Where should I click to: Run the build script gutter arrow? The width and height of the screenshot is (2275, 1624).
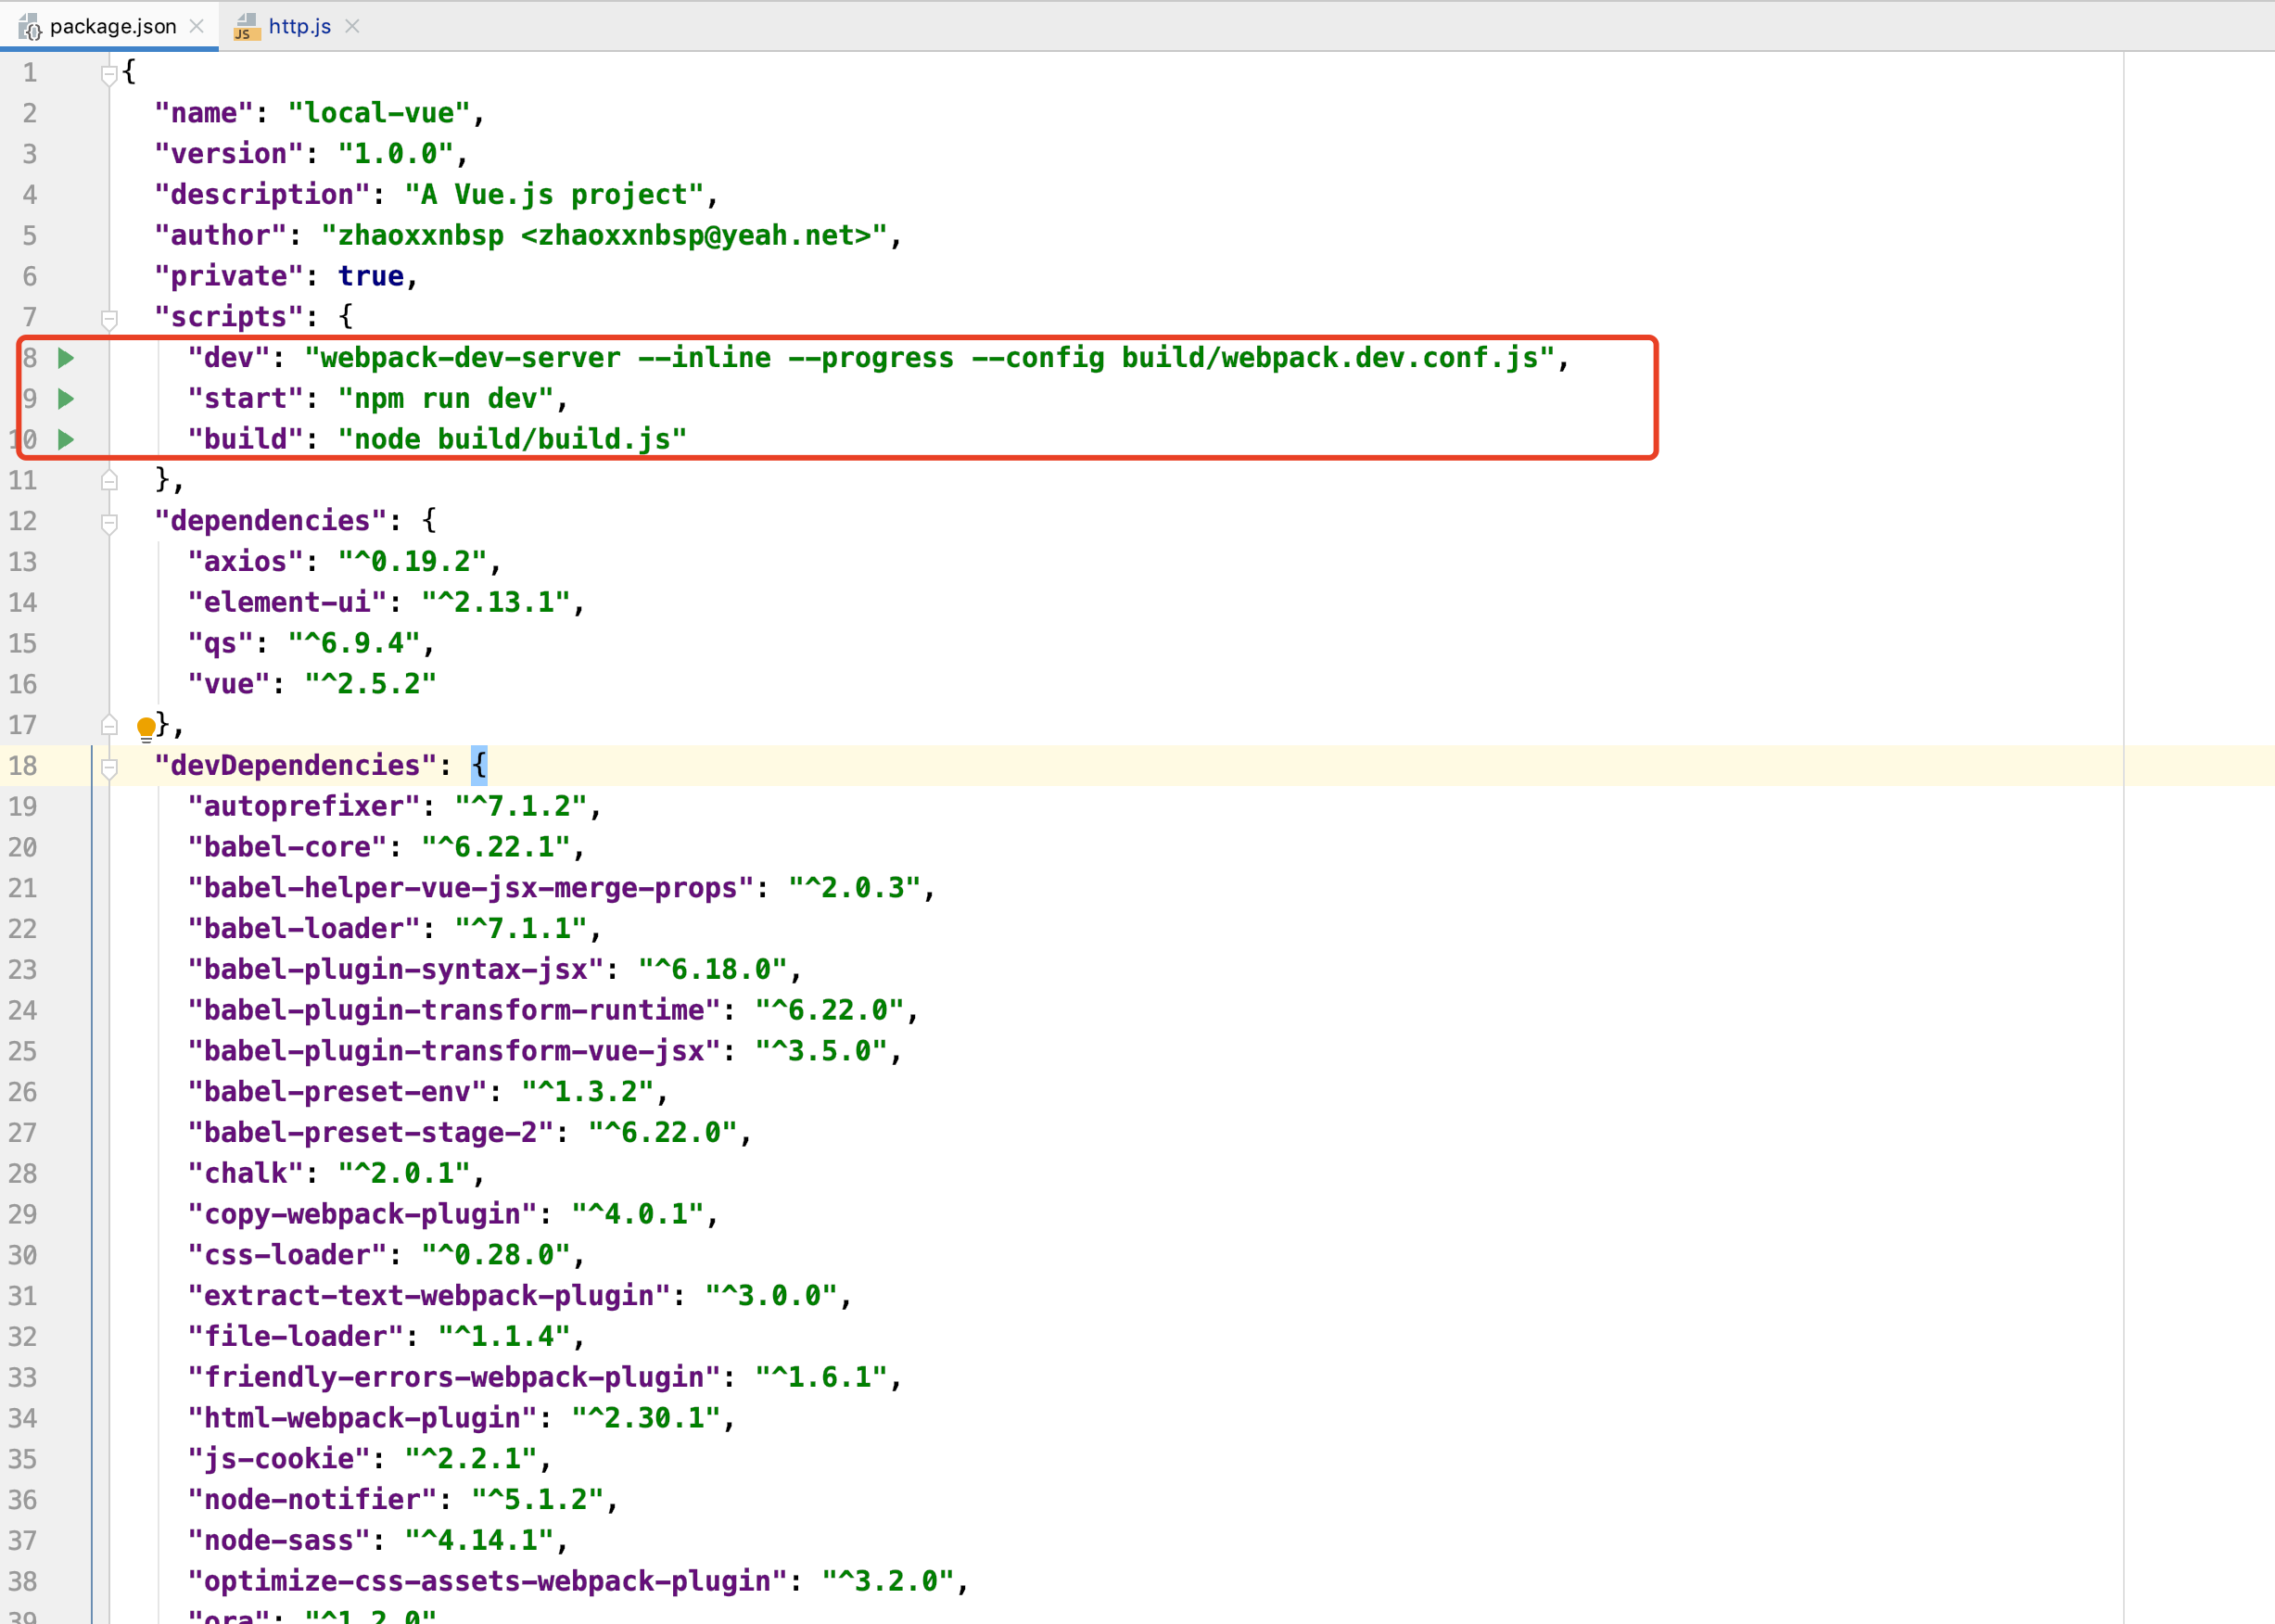tap(66, 439)
